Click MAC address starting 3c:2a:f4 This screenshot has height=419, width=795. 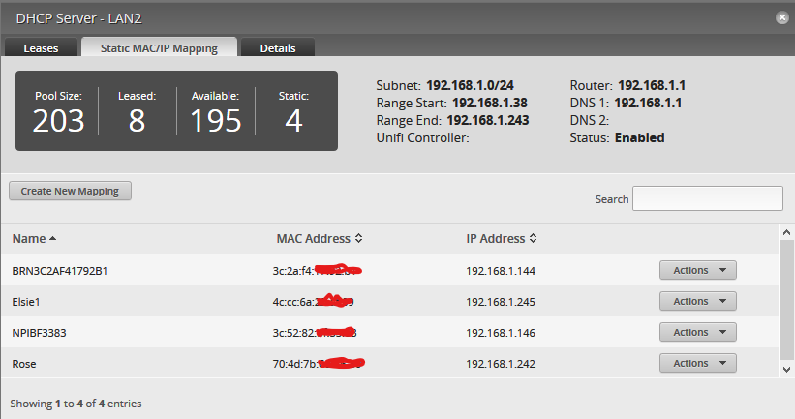coord(318,271)
